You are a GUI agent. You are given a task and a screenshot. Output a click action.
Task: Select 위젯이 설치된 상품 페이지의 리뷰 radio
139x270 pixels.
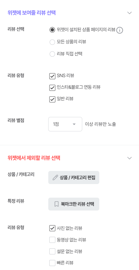[52, 30]
